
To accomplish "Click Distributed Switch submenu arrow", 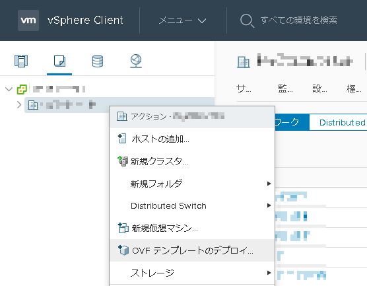I will point(269,205).
